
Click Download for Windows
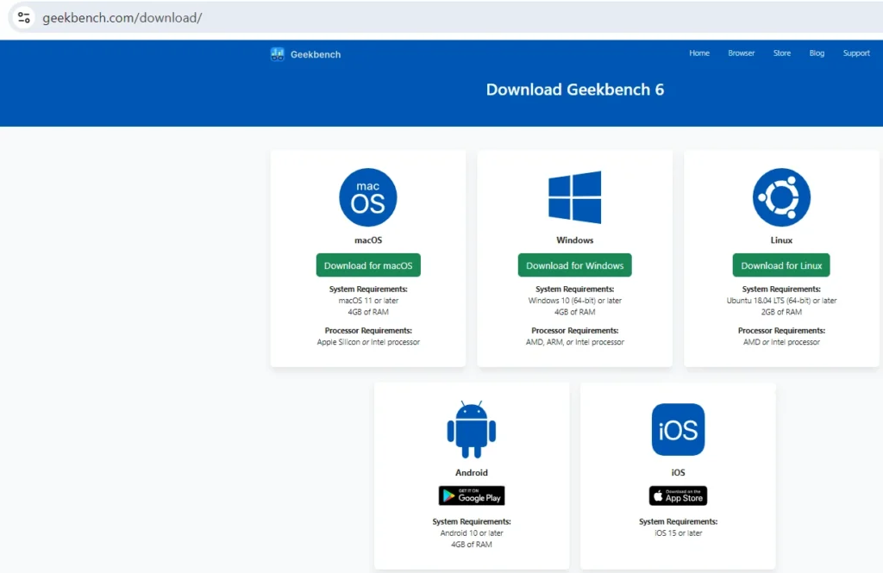coord(574,265)
